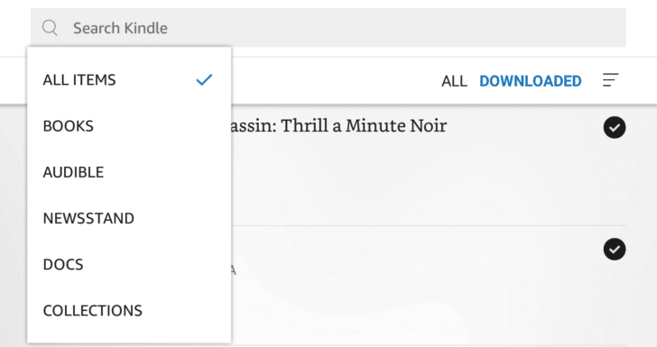Image resolution: width=657 pixels, height=347 pixels.
Task: Pick the NEWSSTAND filter option
Action: coord(129,218)
